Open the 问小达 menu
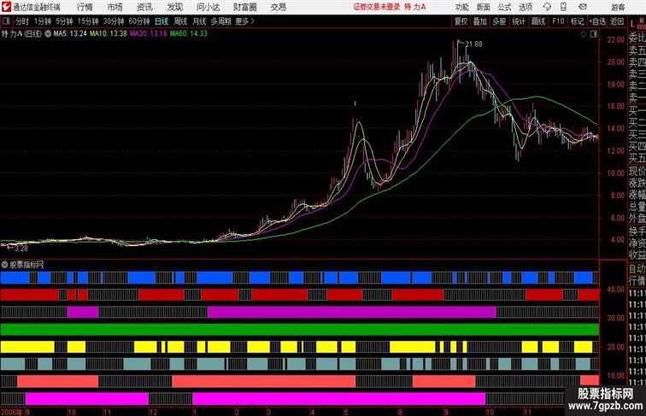This screenshot has height=416, width=646. click(208, 7)
